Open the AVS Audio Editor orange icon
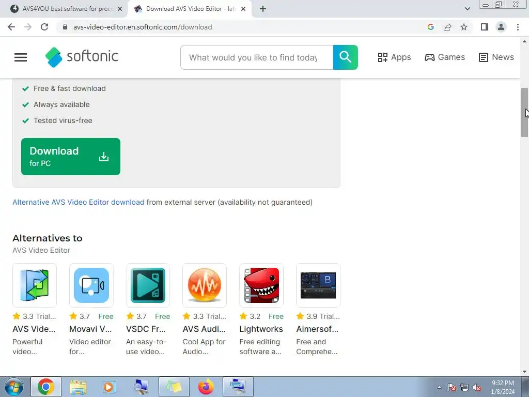The width and height of the screenshot is (529, 397). tap(205, 285)
